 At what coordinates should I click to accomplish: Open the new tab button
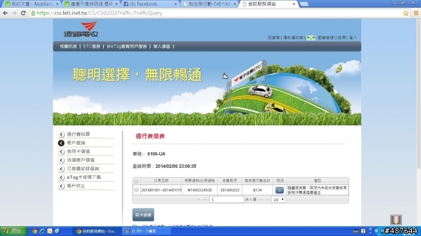coord(304,4)
